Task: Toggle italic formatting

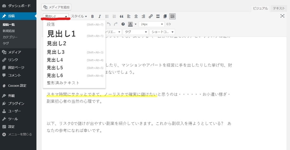Action: (x=99, y=16)
